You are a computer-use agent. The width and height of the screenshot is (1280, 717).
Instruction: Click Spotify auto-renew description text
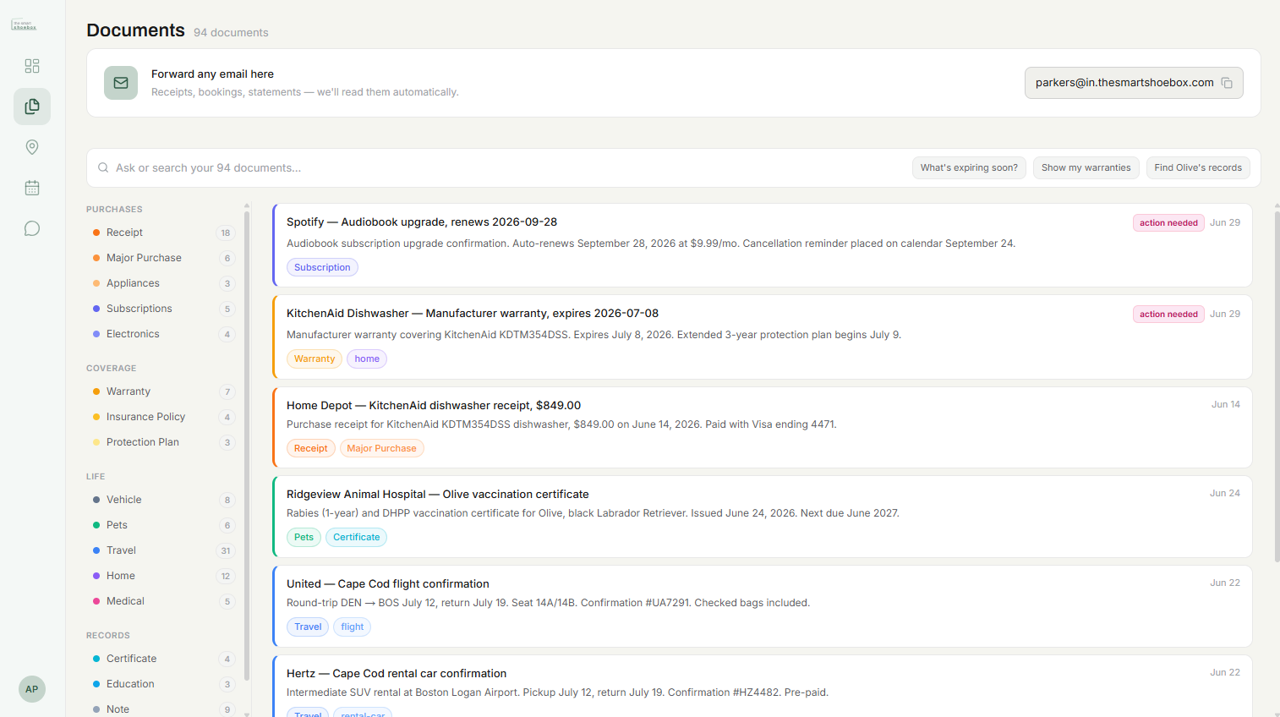(651, 244)
